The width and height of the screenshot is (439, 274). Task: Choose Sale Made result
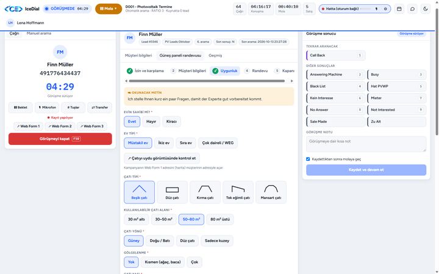tap(336, 122)
